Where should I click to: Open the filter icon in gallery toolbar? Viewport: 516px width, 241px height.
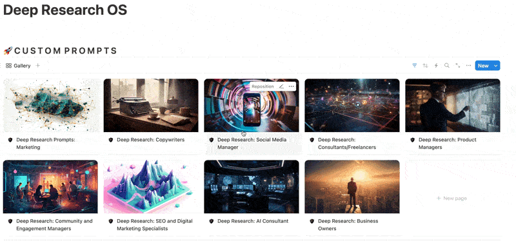pyautogui.click(x=414, y=66)
